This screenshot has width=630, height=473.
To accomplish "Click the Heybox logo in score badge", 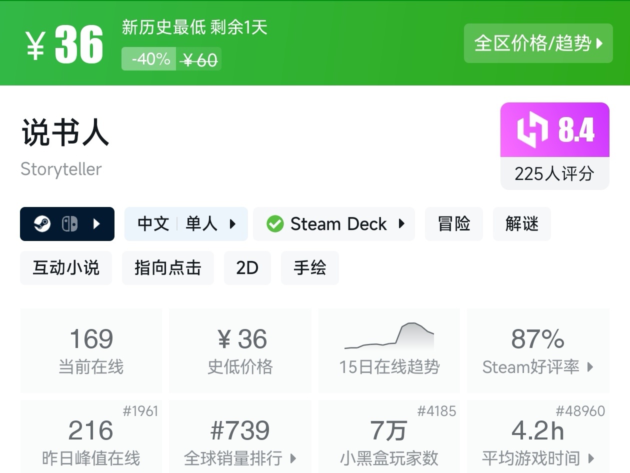I will 532,130.
